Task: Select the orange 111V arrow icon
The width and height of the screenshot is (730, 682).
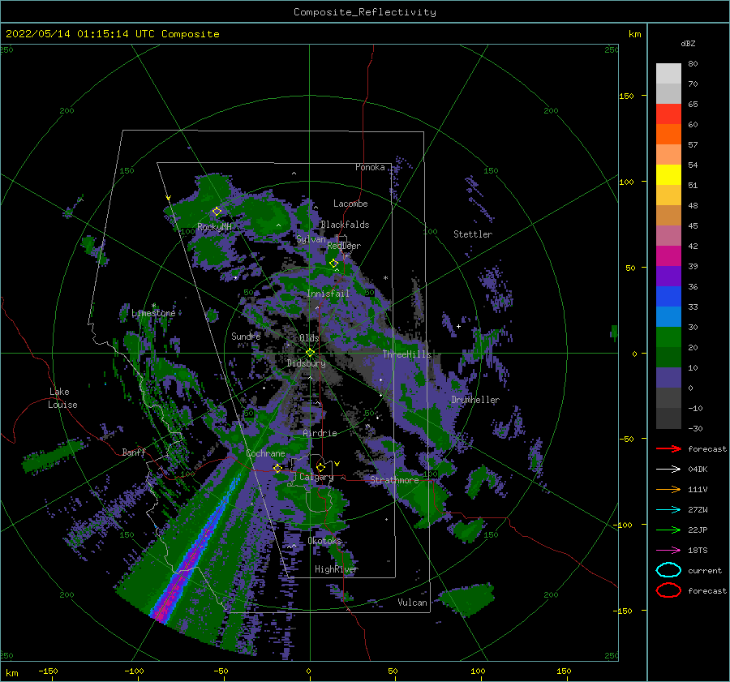Action: coord(668,489)
